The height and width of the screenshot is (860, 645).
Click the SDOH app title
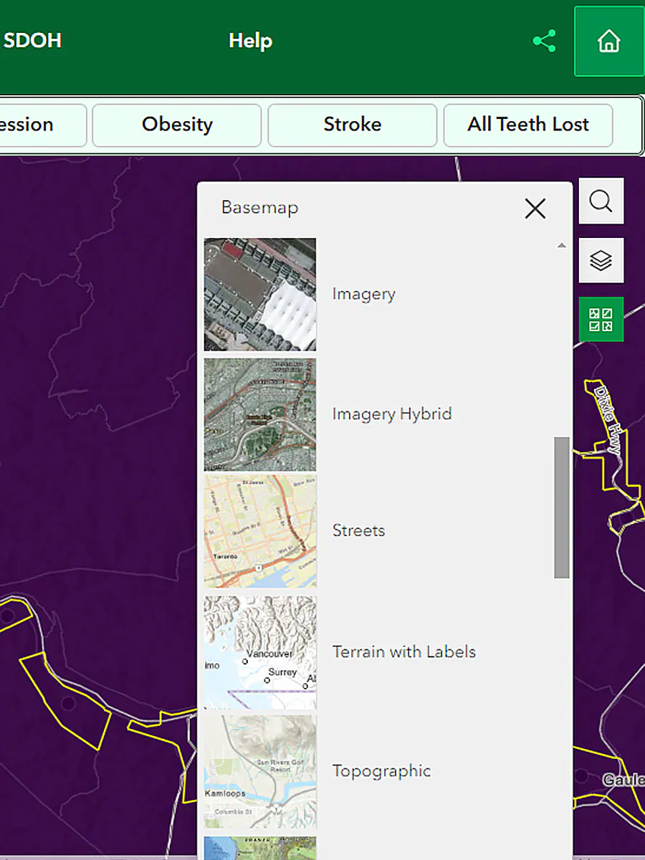point(32,41)
